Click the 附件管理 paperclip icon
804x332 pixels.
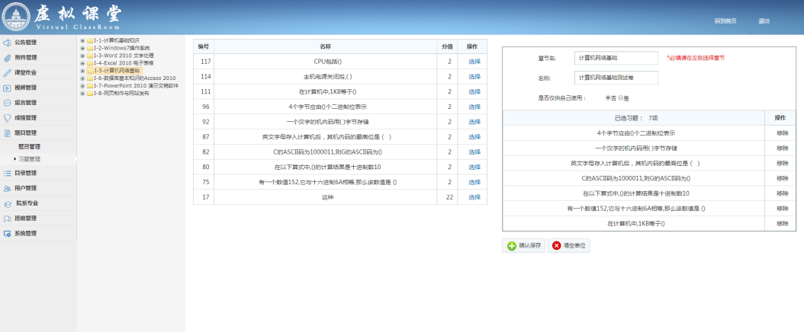coord(7,58)
